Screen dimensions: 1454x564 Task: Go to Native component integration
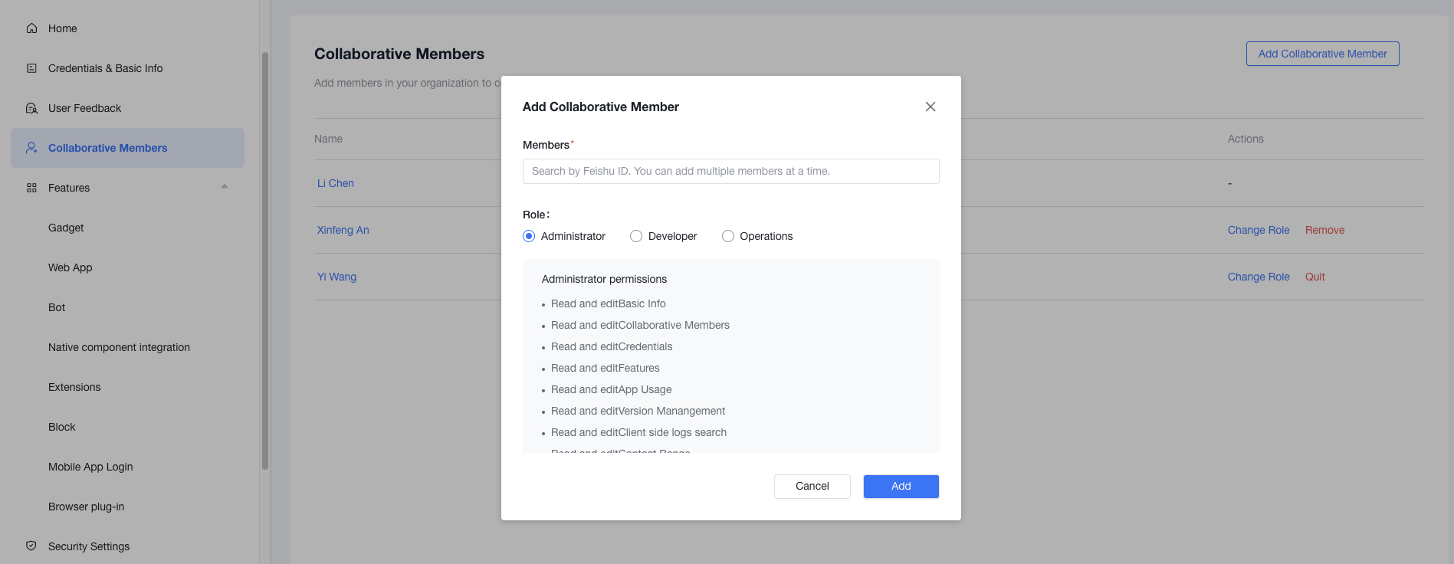click(119, 347)
